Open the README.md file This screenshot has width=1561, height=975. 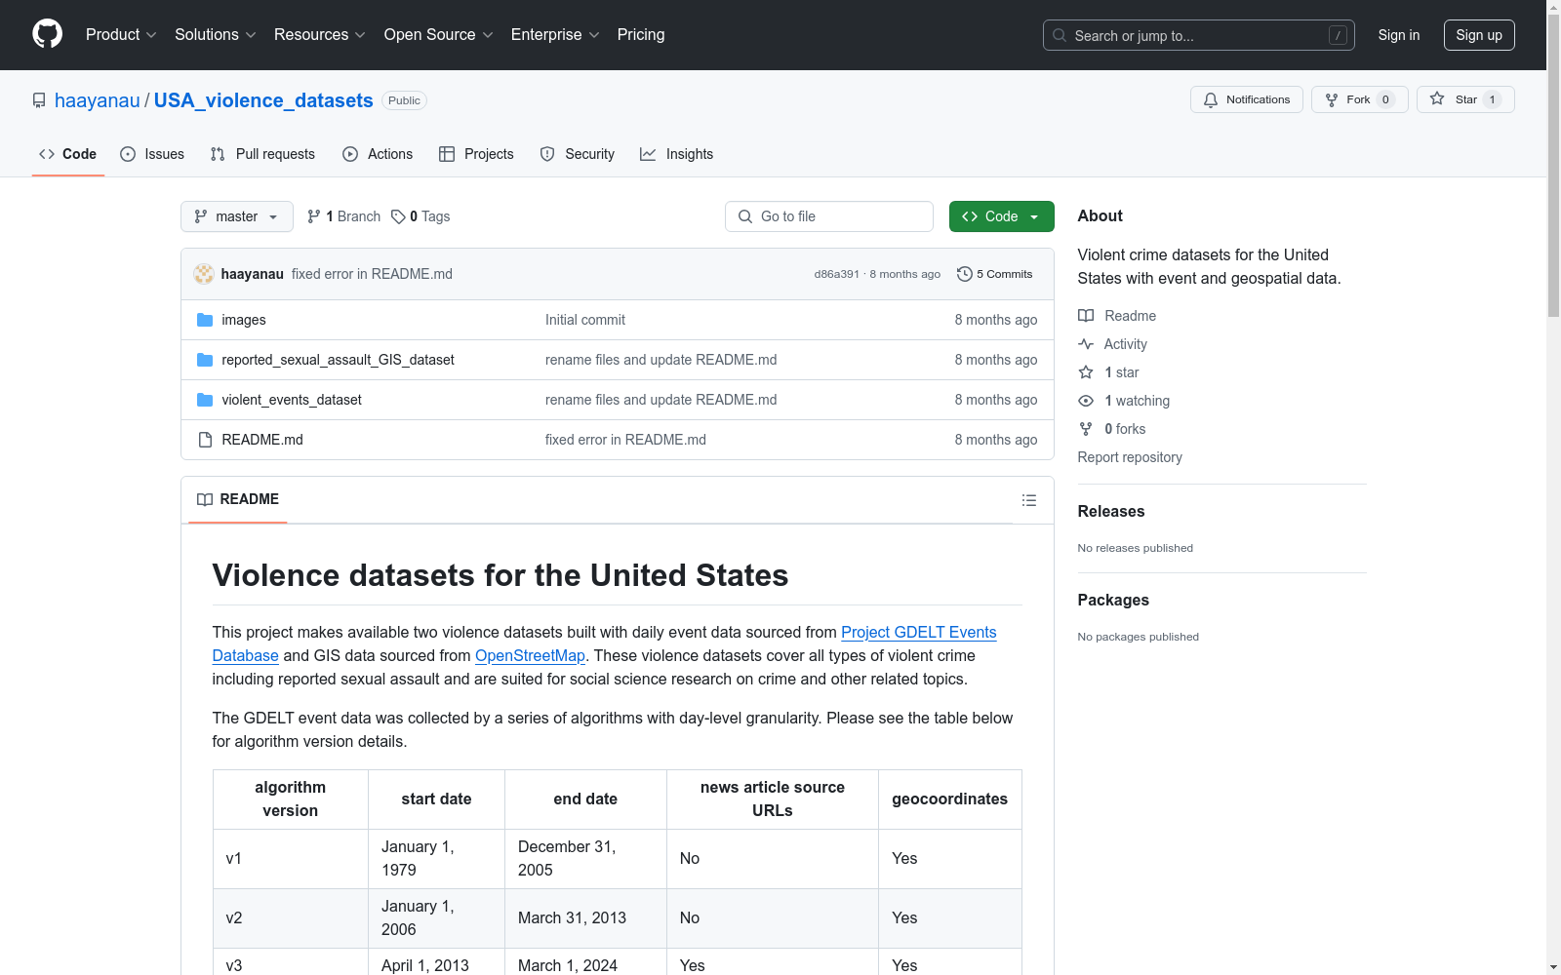coord(262,440)
